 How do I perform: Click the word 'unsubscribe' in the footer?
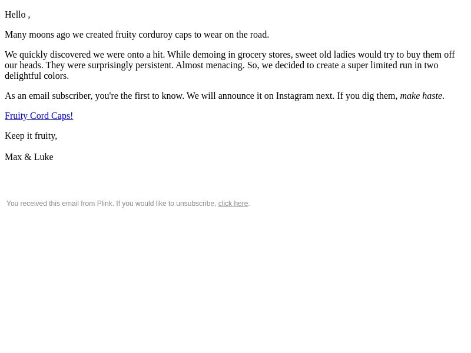coord(195,204)
